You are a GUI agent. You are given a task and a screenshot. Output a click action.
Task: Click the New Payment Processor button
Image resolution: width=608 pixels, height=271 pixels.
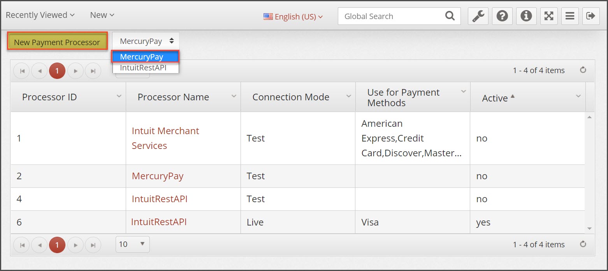pos(57,42)
